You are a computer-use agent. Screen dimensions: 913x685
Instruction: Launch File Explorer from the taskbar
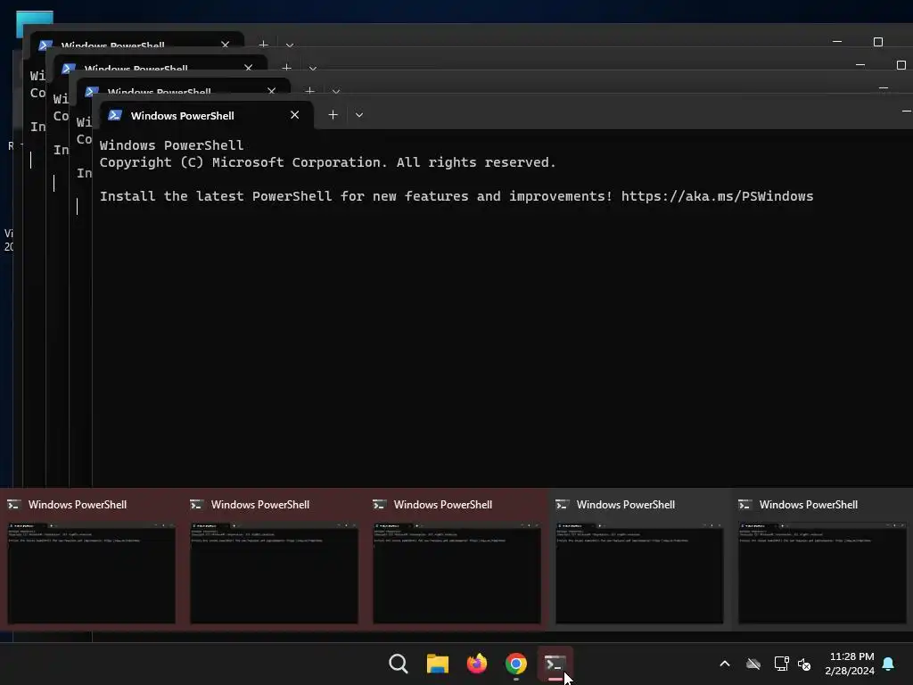(437, 664)
